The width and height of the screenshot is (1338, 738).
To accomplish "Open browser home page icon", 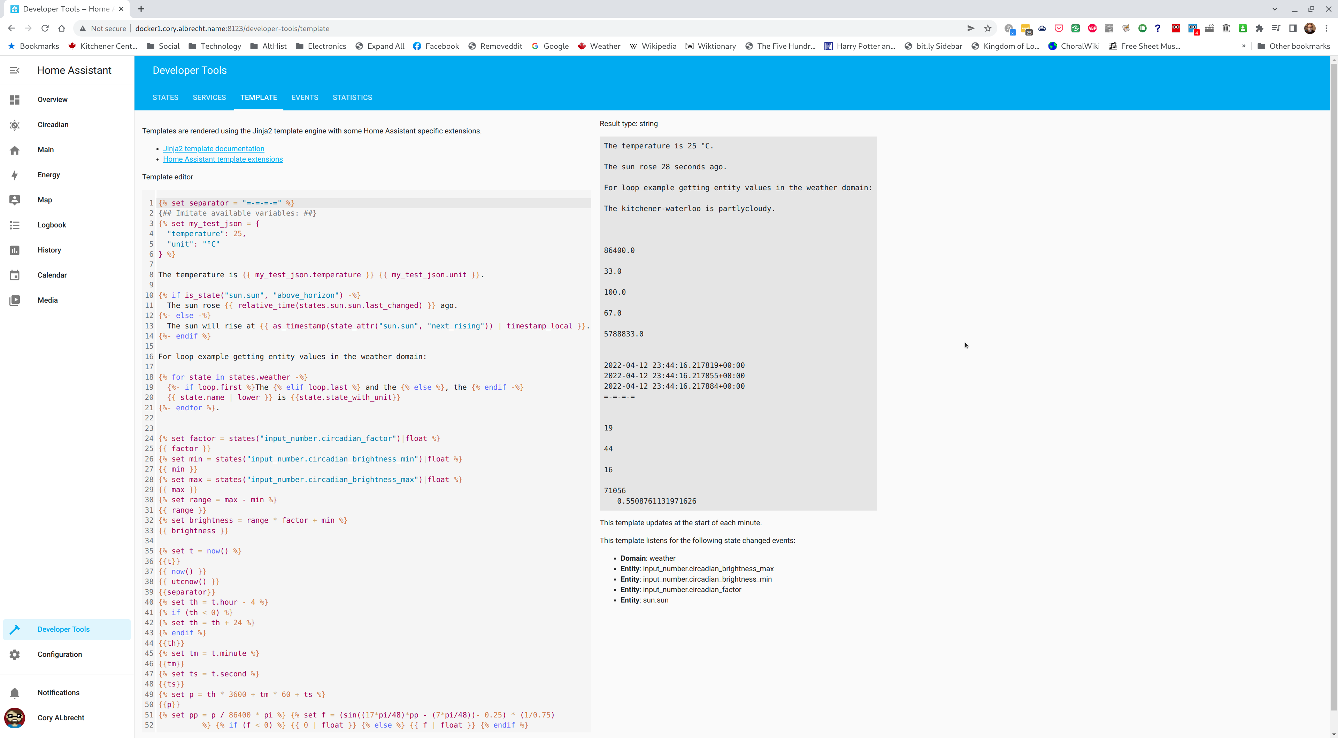I will tap(62, 29).
